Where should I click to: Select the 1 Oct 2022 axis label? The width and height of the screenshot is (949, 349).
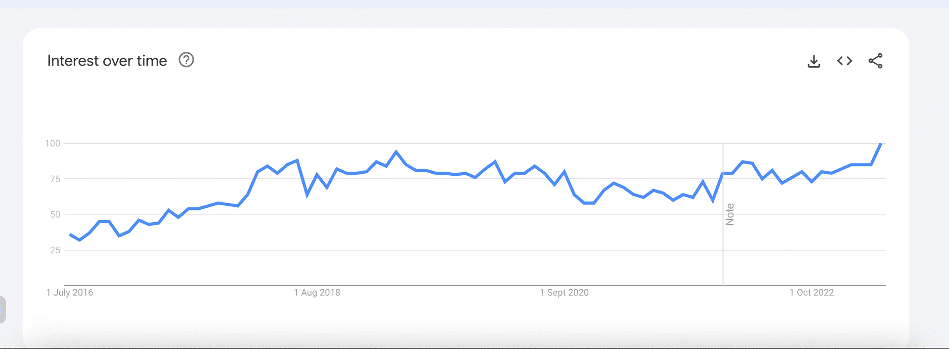pyautogui.click(x=812, y=292)
